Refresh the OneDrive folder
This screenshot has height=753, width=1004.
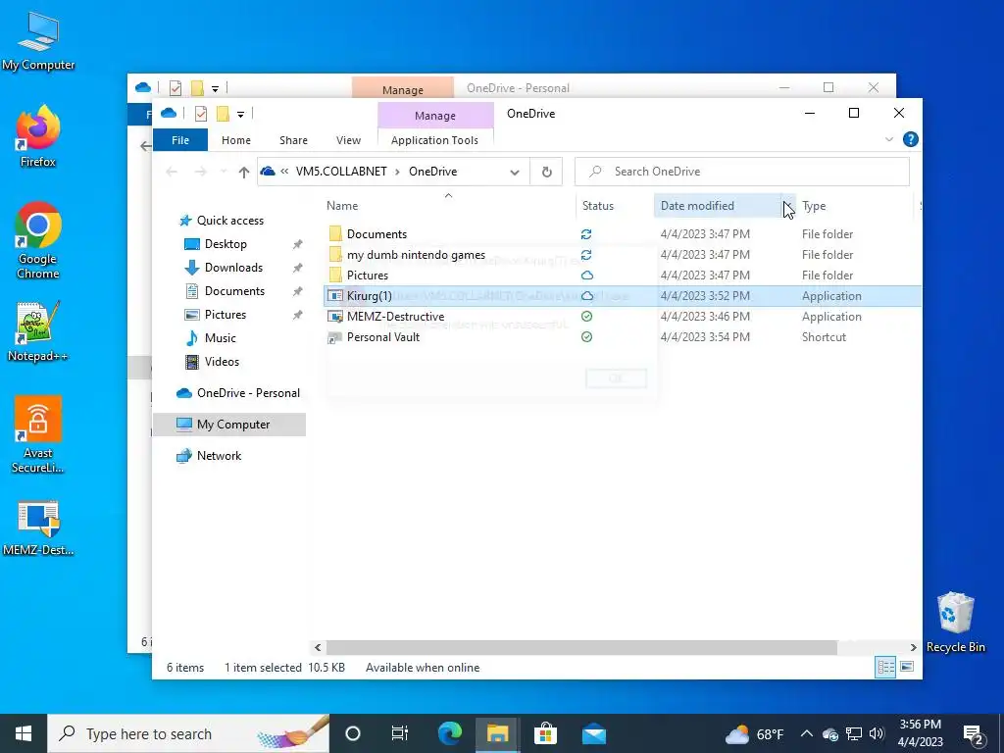pos(546,172)
